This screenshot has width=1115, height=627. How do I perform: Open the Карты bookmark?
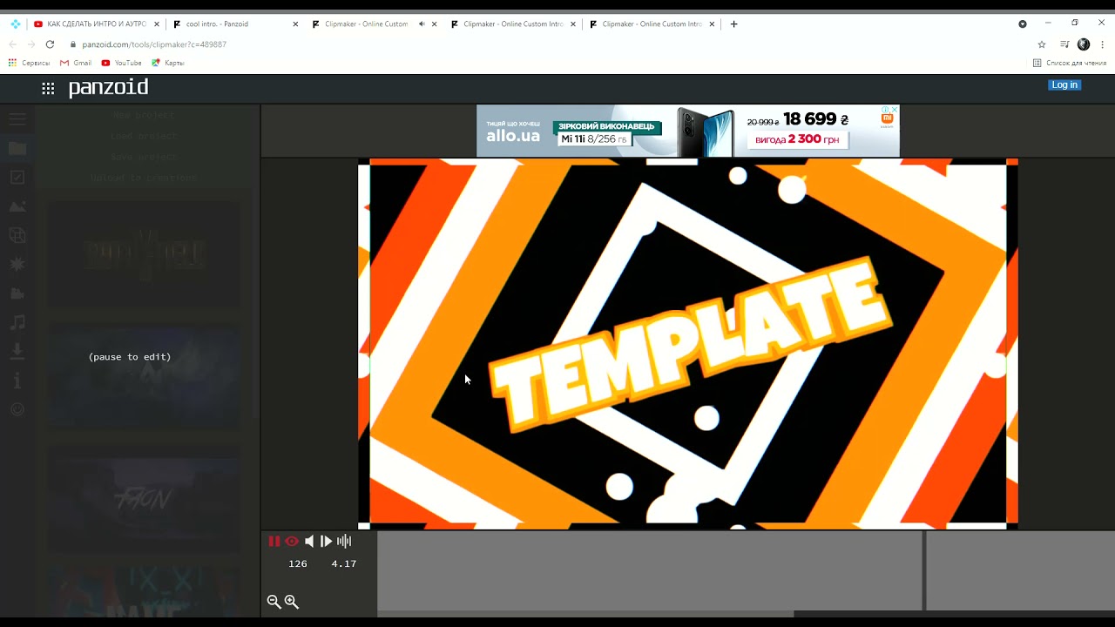coord(168,63)
